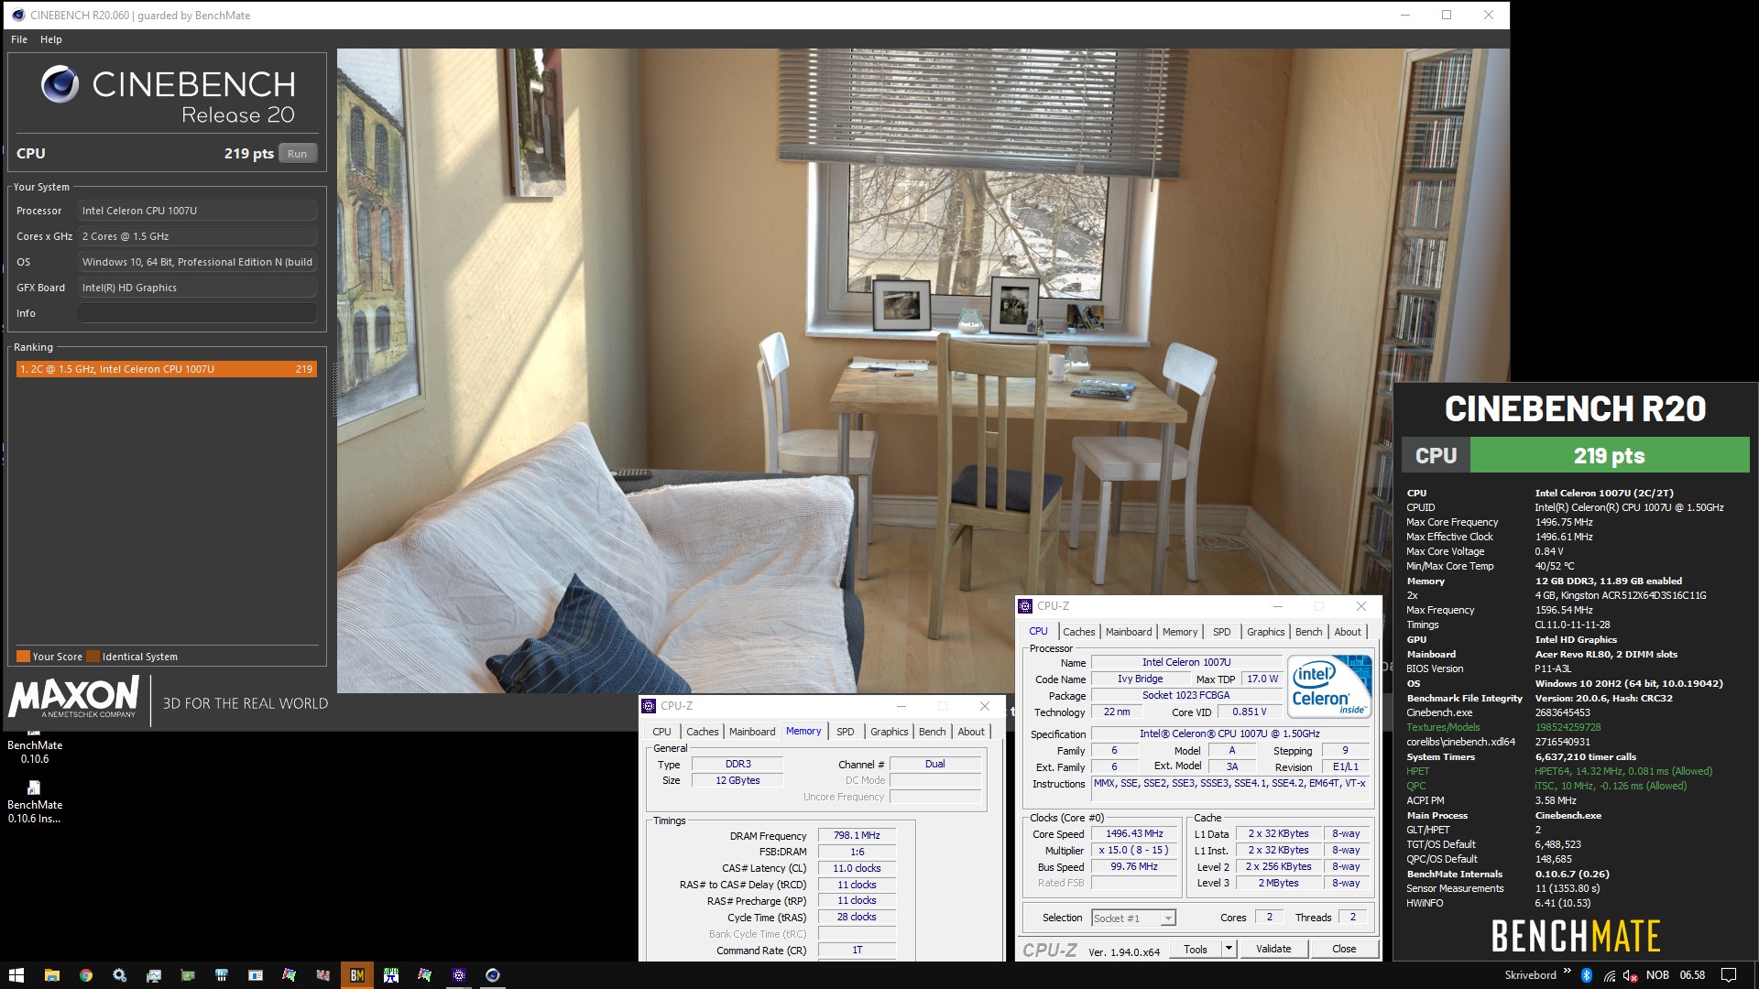Click the Core Speed value 1496.43 MHz
The width and height of the screenshot is (1759, 989).
click(x=1134, y=833)
